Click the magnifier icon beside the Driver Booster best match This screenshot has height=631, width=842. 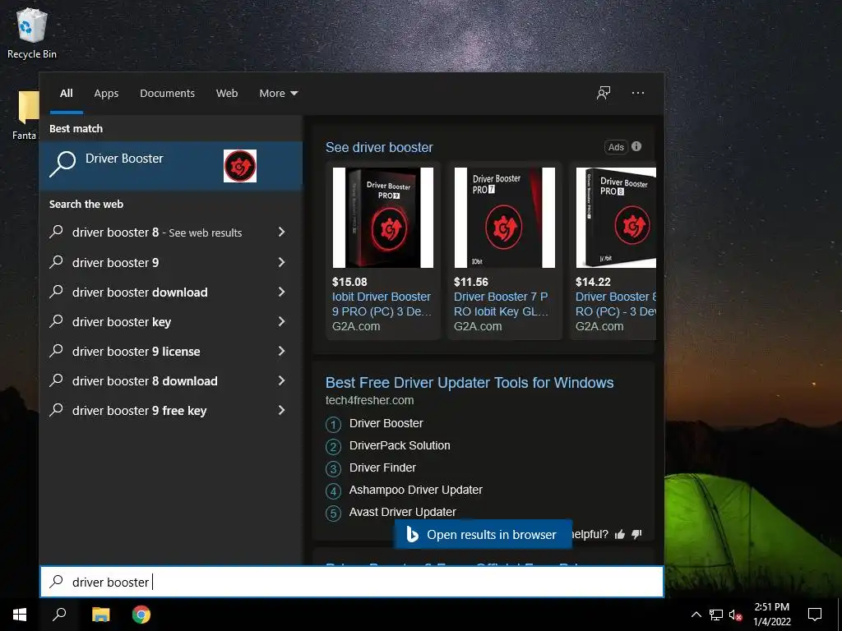click(62, 164)
